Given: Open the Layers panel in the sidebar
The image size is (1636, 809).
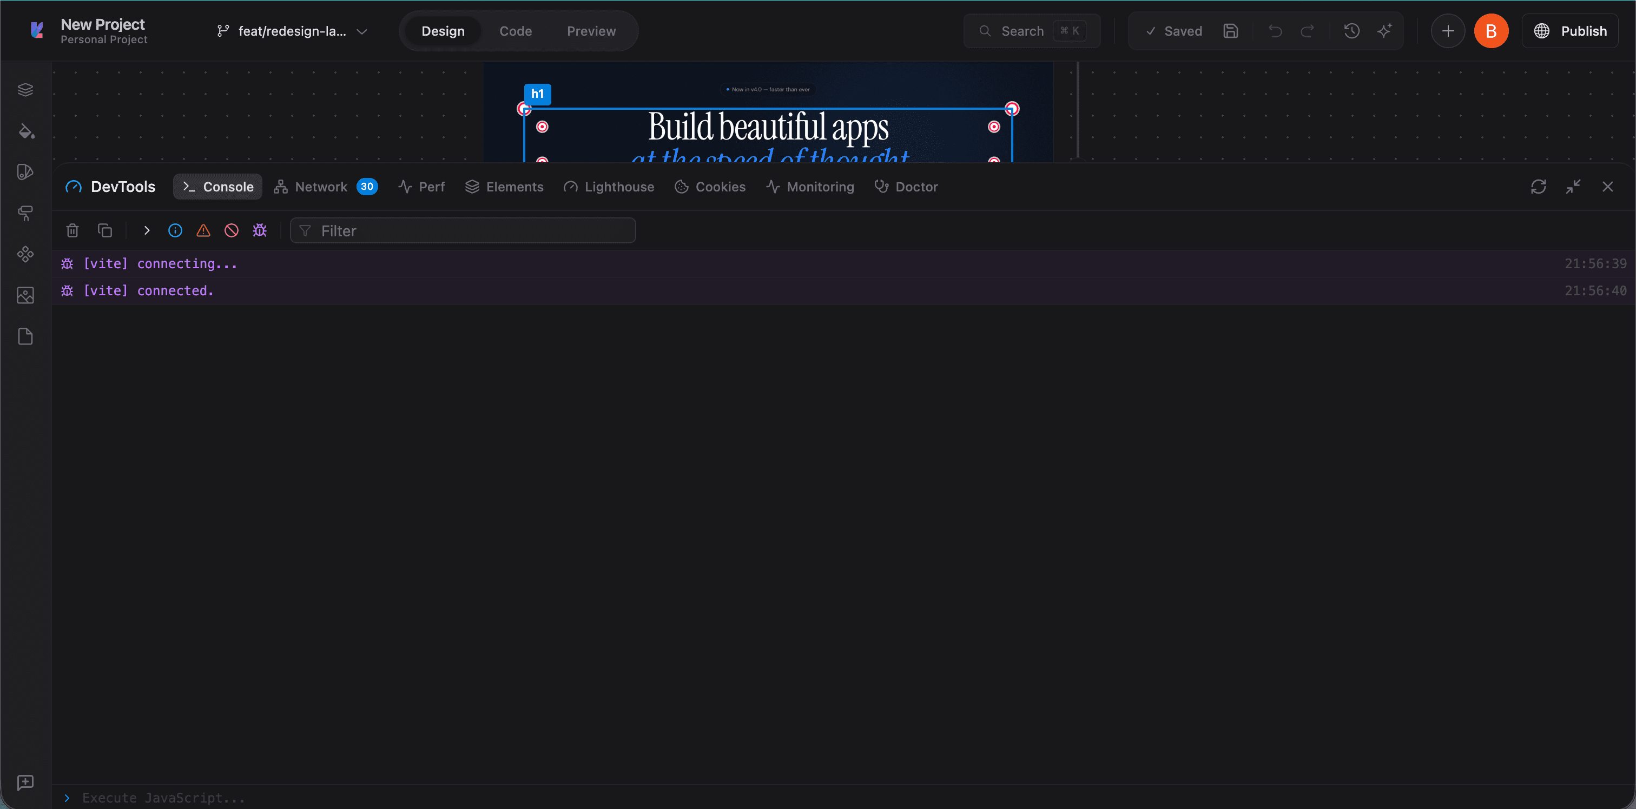Looking at the screenshot, I should point(25,89).
